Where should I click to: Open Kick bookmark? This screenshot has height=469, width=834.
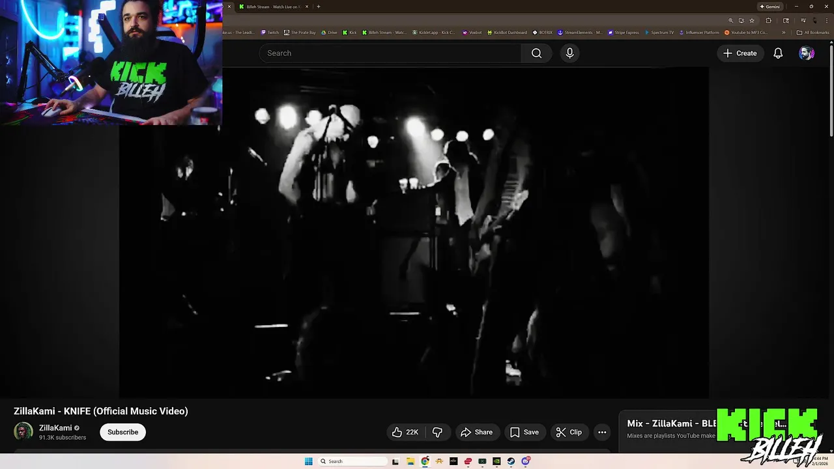(350, 33)
